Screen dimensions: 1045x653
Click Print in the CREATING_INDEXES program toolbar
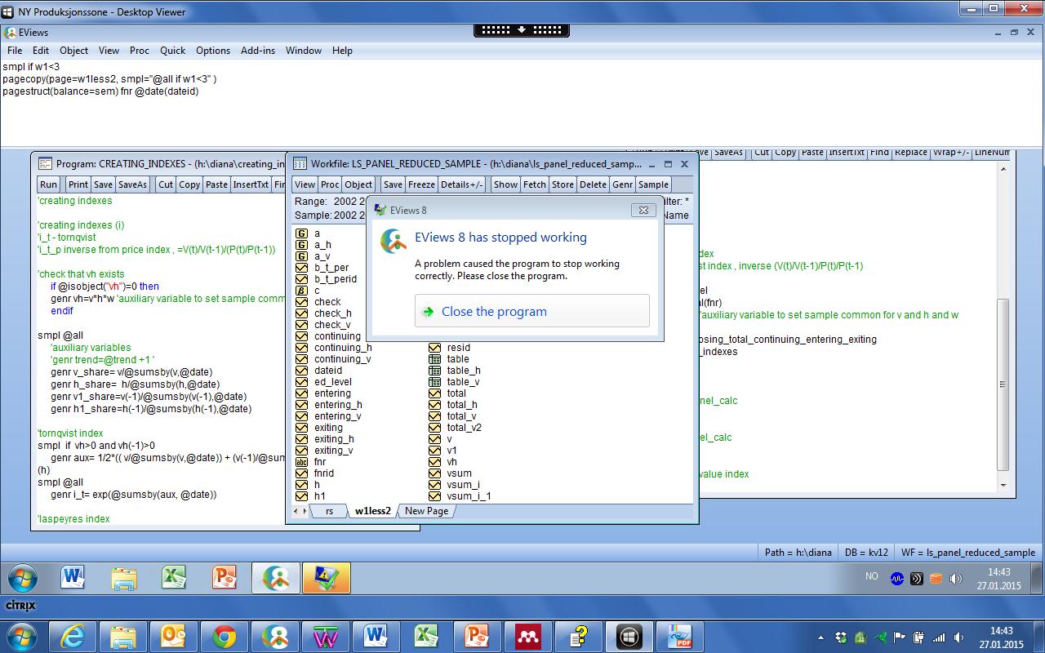click(x=78, y=184)
